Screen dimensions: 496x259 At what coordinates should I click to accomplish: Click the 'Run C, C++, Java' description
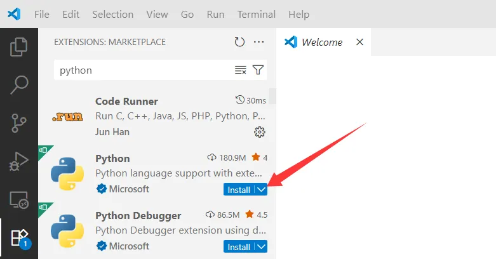pos(180,116)
